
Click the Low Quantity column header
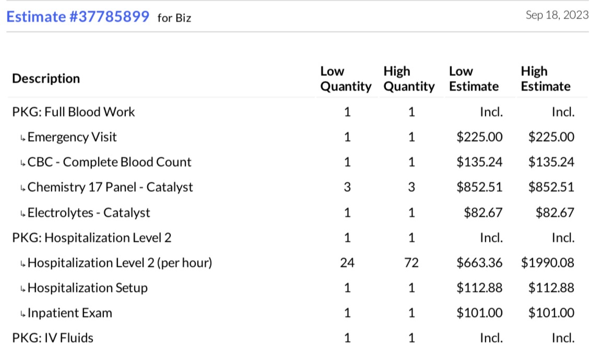tap(345, 79)
